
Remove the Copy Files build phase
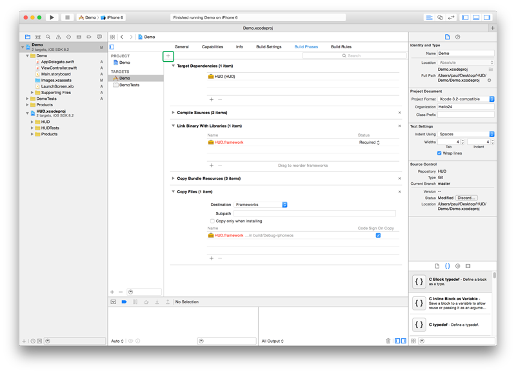click(399, 191)
